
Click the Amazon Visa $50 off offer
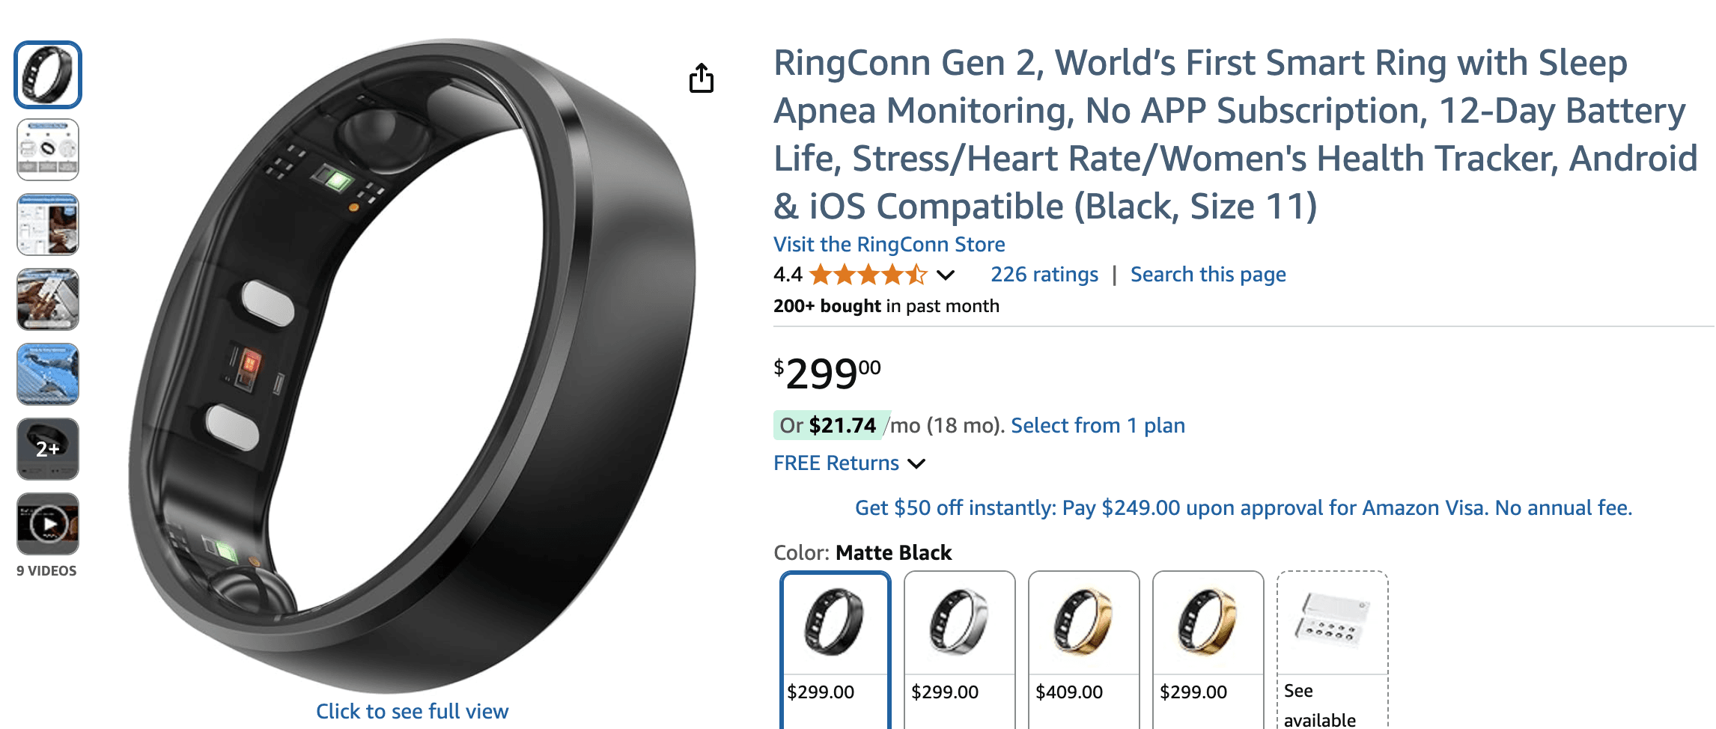[1243, 508]
